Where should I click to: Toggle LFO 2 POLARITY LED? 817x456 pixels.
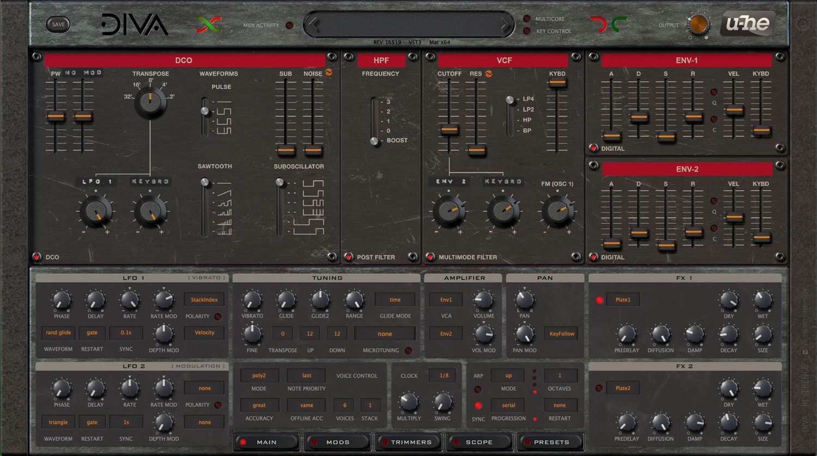218,405
